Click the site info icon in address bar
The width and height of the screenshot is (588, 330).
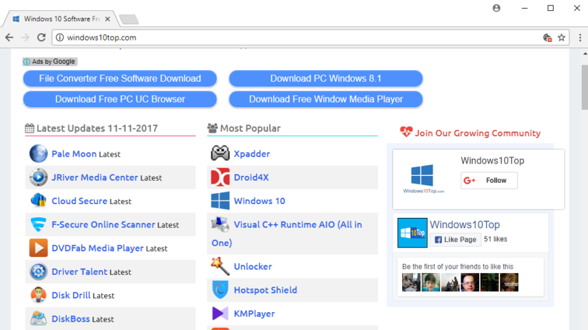[x=60, y=37]
